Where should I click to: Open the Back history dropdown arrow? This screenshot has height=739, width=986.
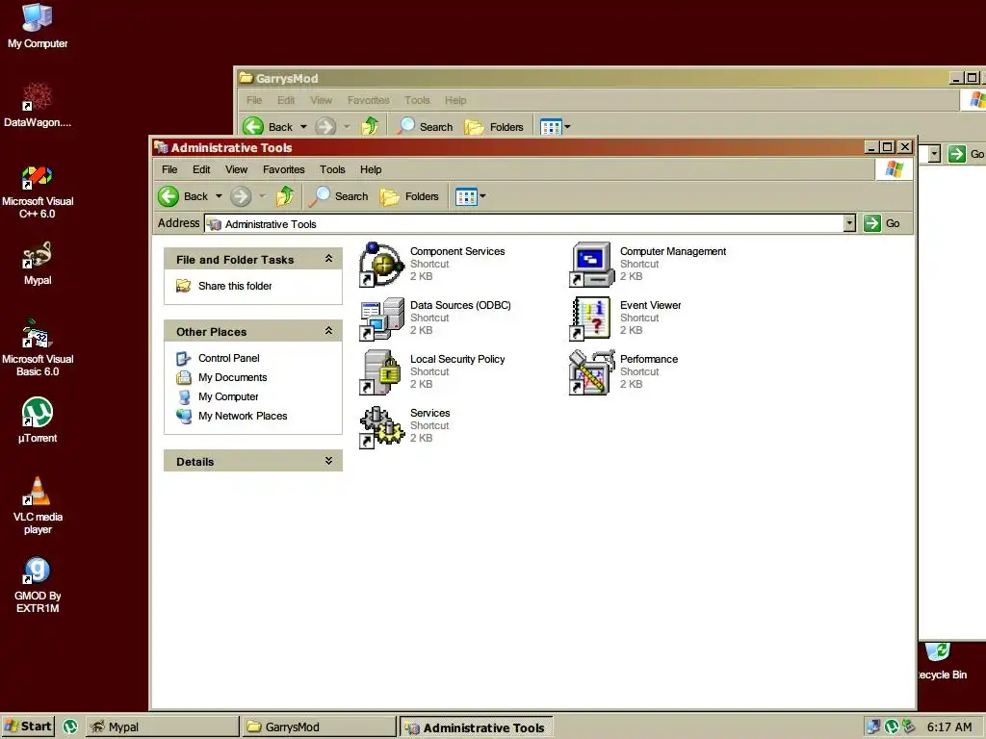click(219, 196)
